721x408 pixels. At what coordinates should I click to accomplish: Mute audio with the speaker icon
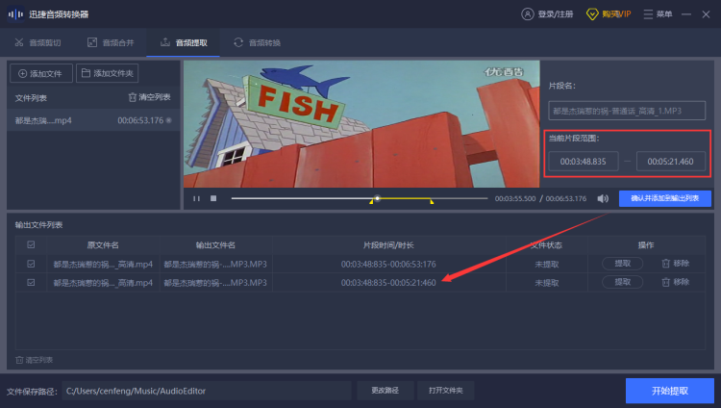pyautogui.click(x=603, y=198)
